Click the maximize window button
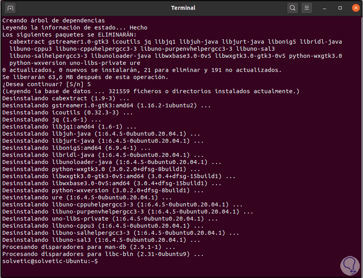Viewport: 363px width, 278px height. (x=341, y=7)
